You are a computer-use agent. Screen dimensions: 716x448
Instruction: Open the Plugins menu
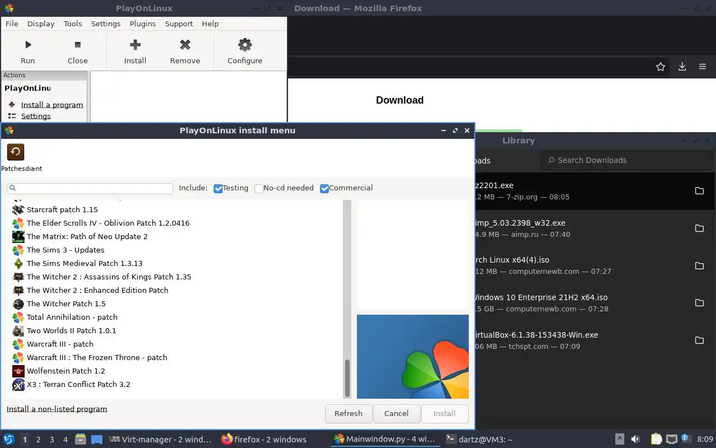pos(143,24)
